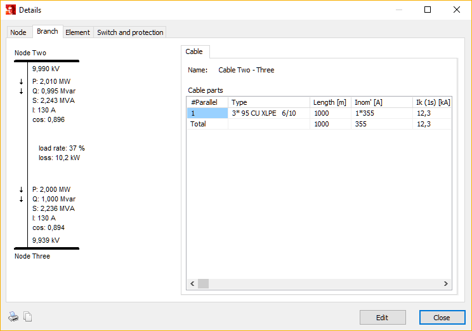Click the Length [m] column header
The width and height of the screenshot is (472, 331).
click(330, 102)
